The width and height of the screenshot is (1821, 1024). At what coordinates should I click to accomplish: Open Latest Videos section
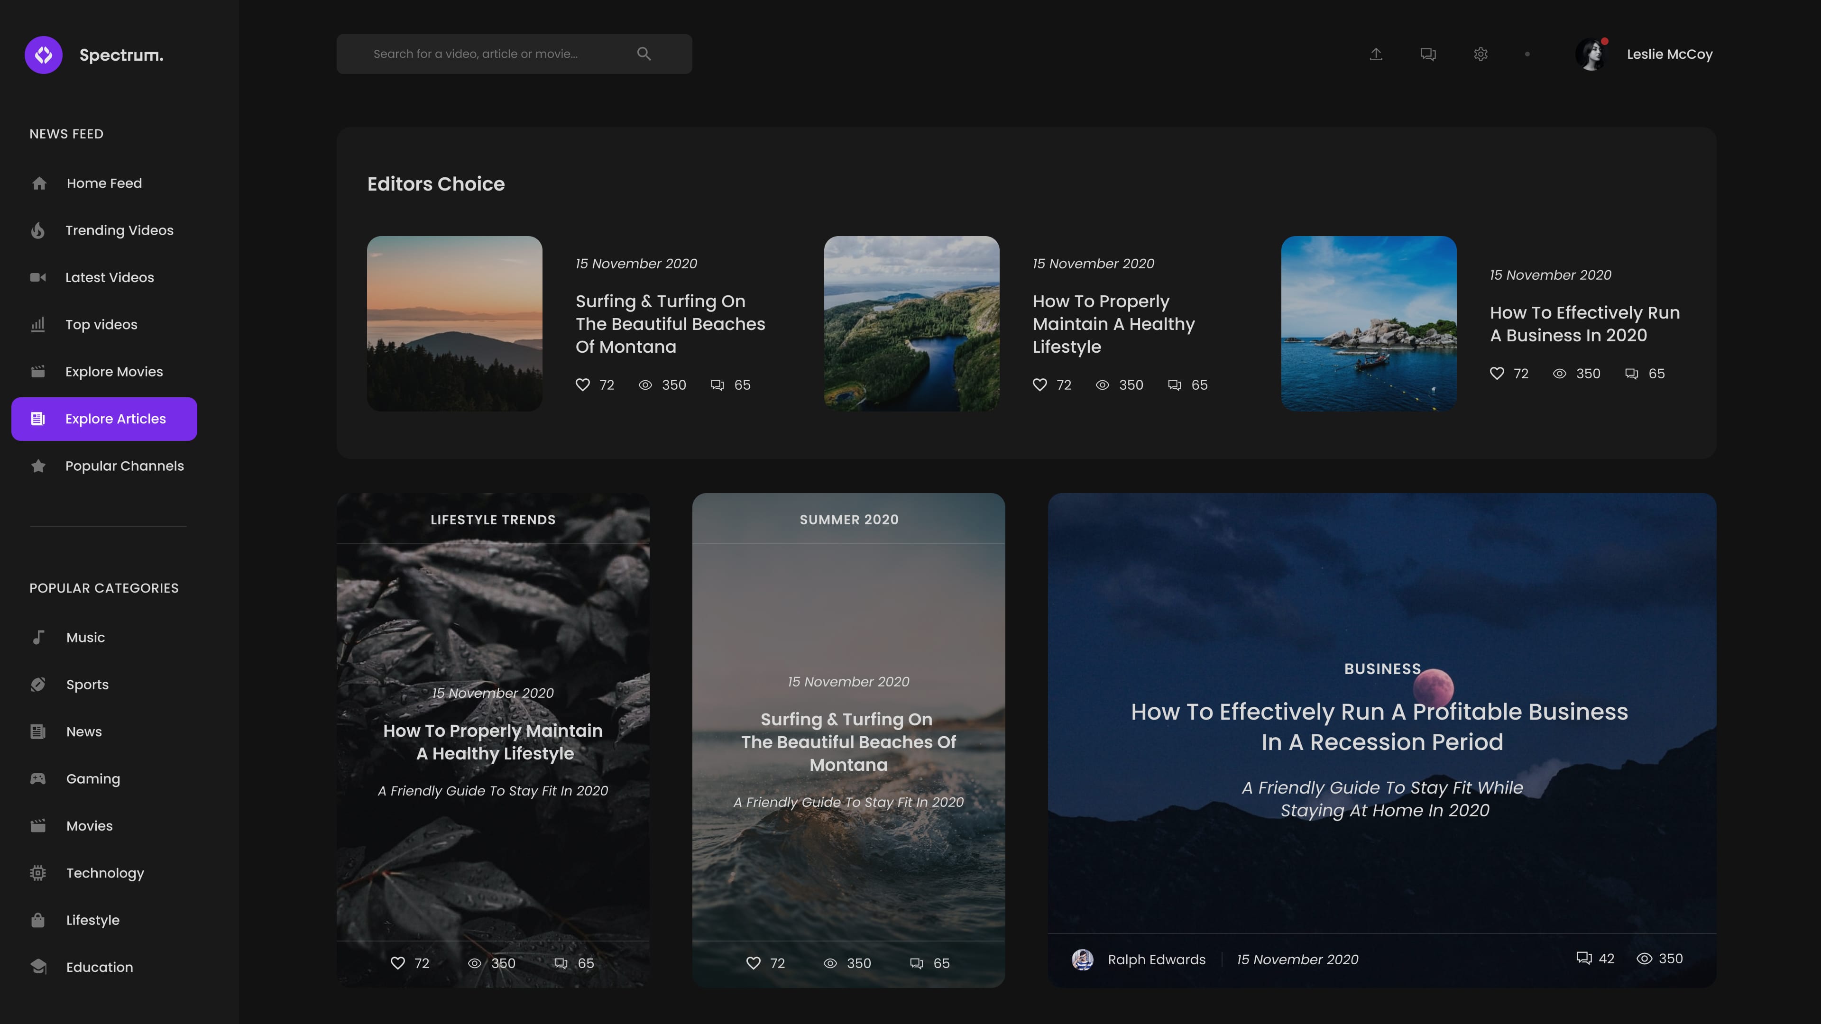[x=105, y=277]
